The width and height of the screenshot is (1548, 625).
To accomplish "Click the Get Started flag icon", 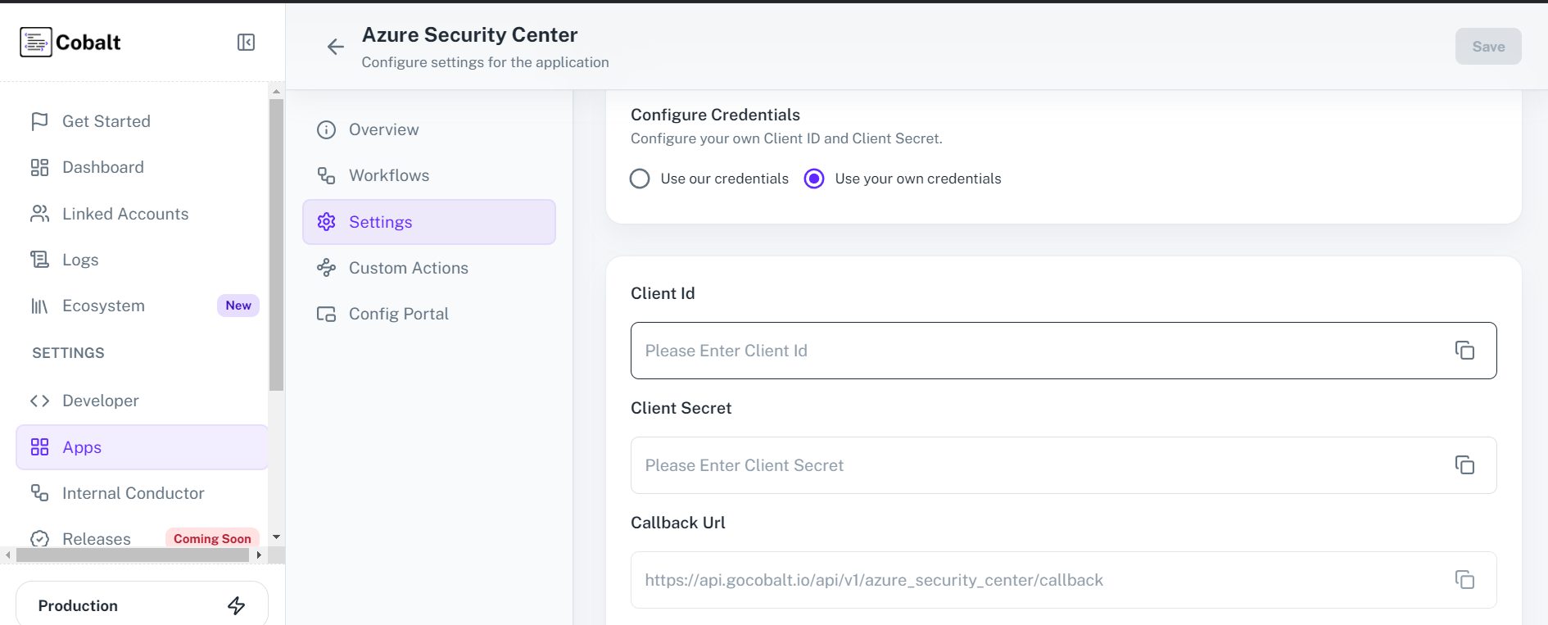I will point(39,121).
